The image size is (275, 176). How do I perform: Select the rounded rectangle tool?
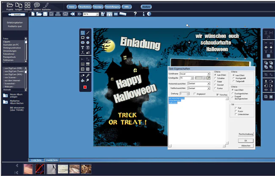82,42
